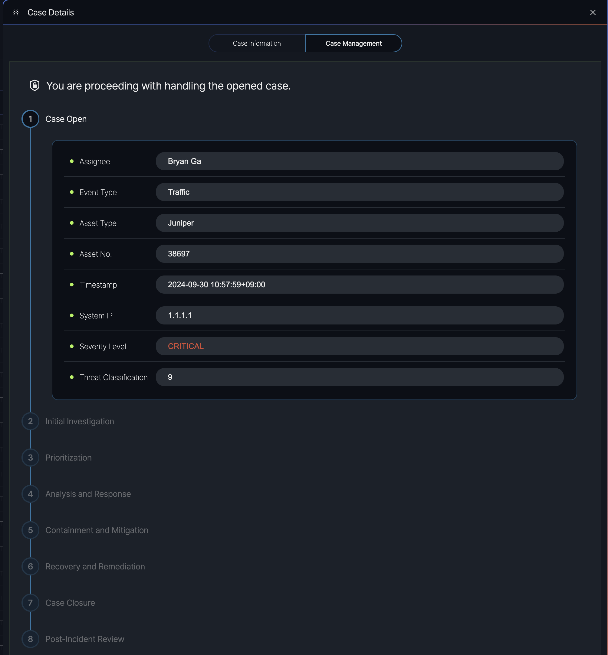Screen dimensions: 608x655
Task: Click the step 6 numbered circle
Action: click(x=30, y=566)
